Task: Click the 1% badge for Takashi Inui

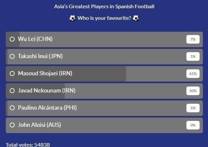Action: (193, 56)
